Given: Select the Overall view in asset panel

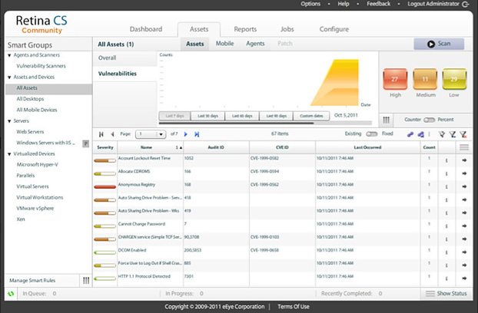Looking at the screenshot, I should click(125, 58).
